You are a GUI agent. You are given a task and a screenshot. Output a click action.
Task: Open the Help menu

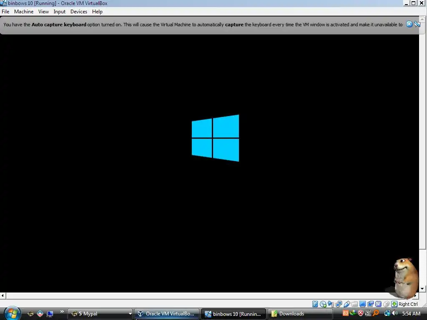[x=97, y=11]
